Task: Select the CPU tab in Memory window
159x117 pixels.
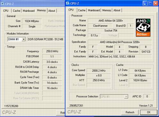Action: 6,11
